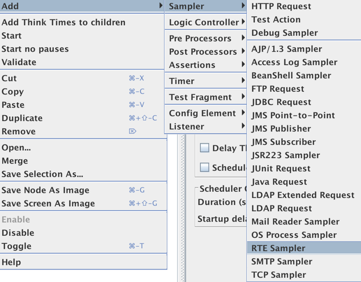361x282 pixels.
Task: Add the highlighted RTE Sampler
Action: (304, 248)
